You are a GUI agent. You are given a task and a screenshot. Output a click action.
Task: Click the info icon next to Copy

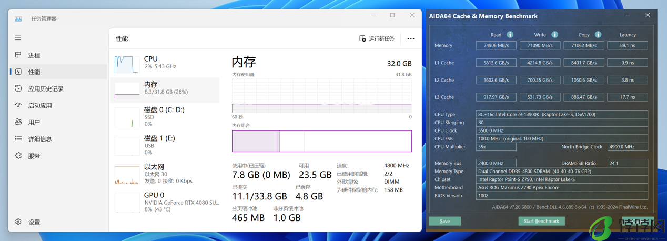(x=598, y=35)
